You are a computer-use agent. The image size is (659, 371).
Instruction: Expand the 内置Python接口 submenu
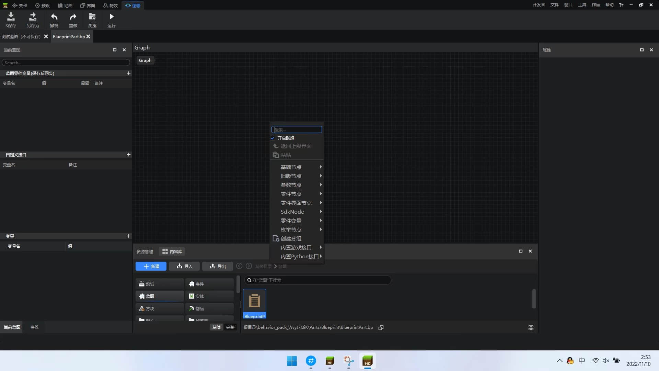pyautogui.click(x=297, y=256)
